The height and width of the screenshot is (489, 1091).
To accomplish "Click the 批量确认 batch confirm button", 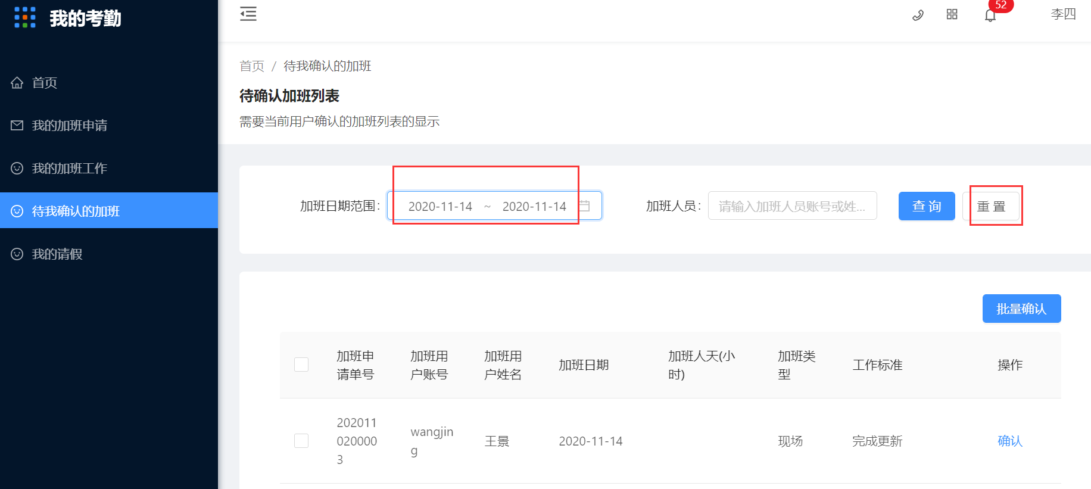I will (x=1022, y=309).
